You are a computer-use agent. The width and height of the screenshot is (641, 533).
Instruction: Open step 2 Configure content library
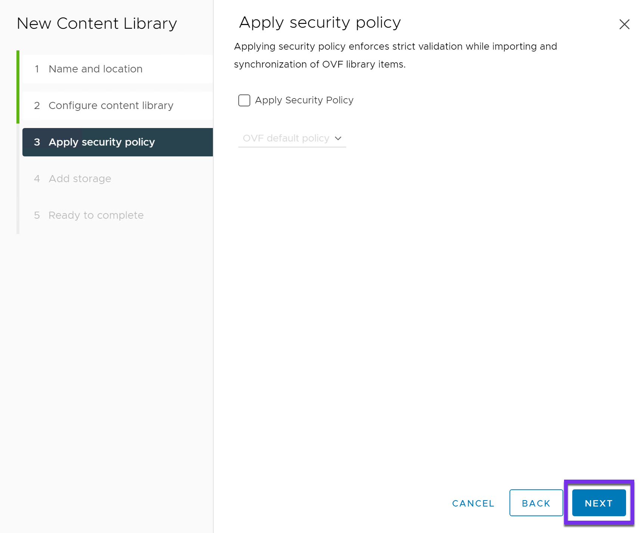click(x=111, y=105)
